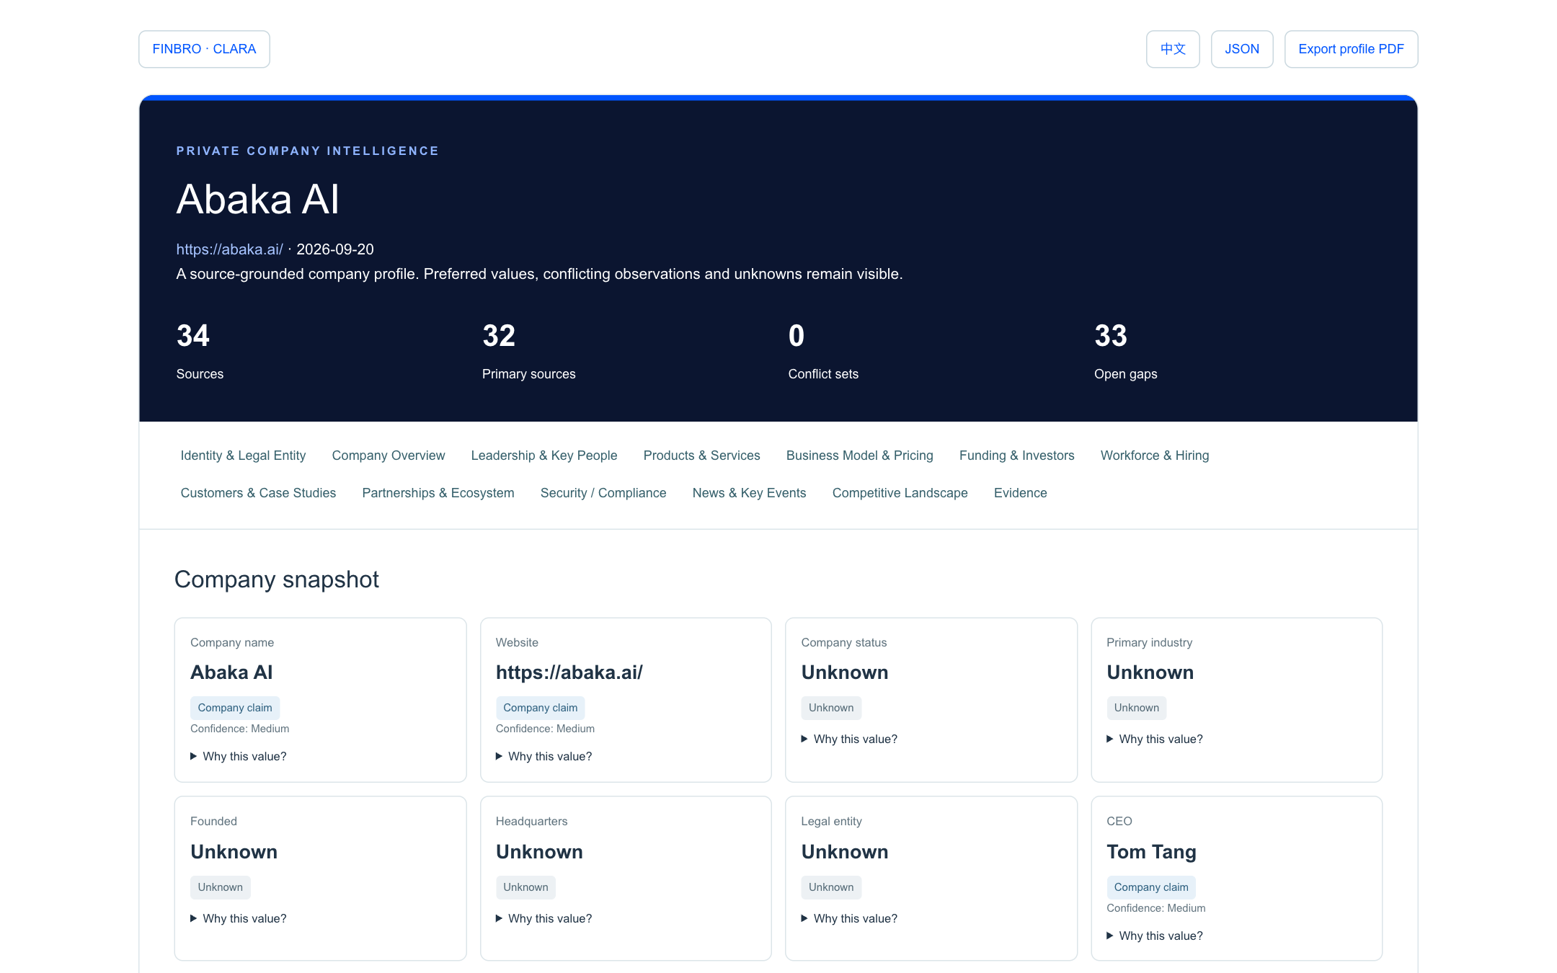Screen dimensions: 1557x973
Task: Click the Private Company Intelligence label
Action: (308, 151)
